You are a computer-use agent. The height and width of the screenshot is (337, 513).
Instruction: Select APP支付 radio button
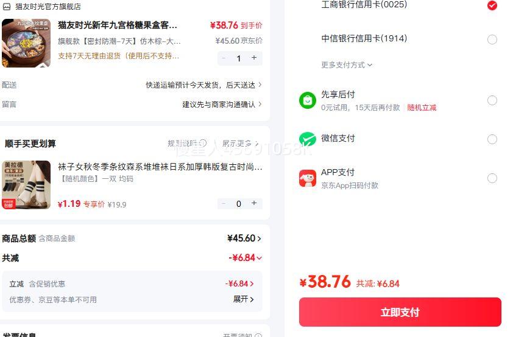tap(492, 178)
